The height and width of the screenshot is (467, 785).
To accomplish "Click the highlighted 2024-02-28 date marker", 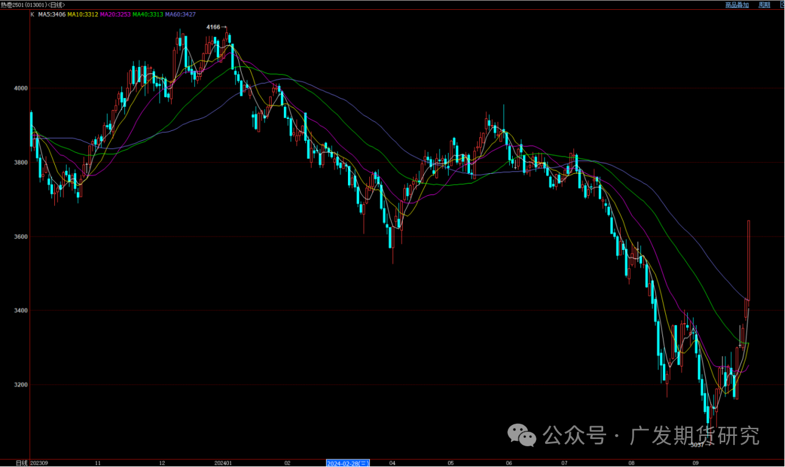I will point(348,463).
